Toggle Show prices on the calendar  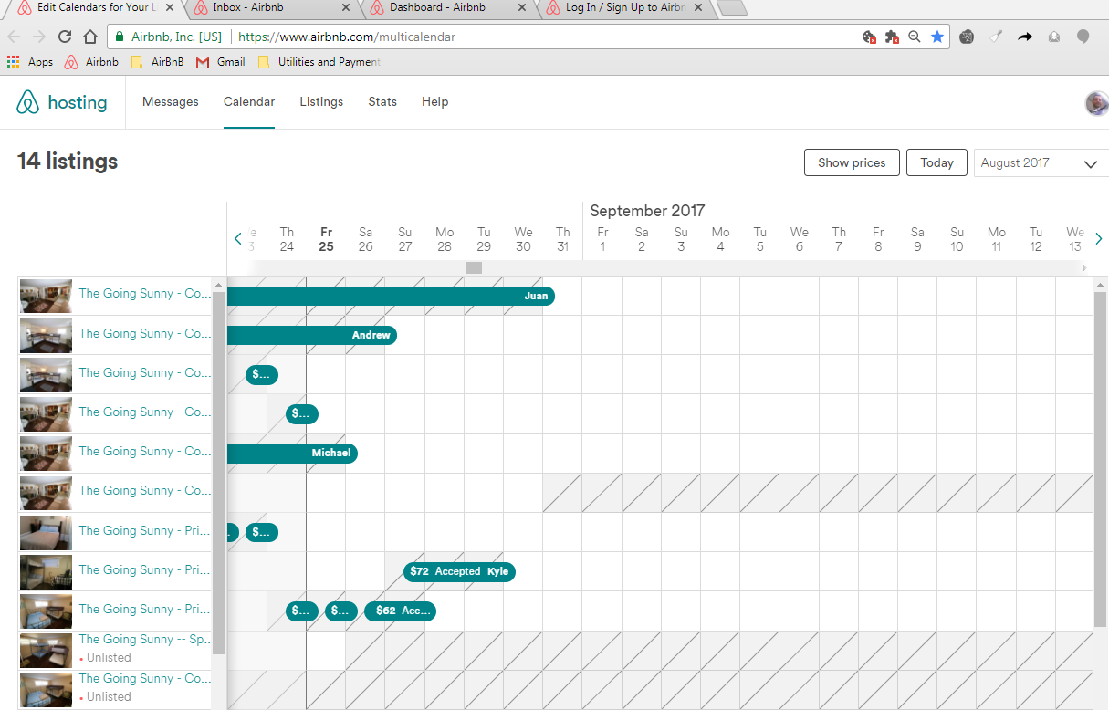click(851, 163)
